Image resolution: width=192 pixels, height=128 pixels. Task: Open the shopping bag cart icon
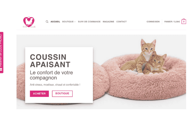coord(184,21)
